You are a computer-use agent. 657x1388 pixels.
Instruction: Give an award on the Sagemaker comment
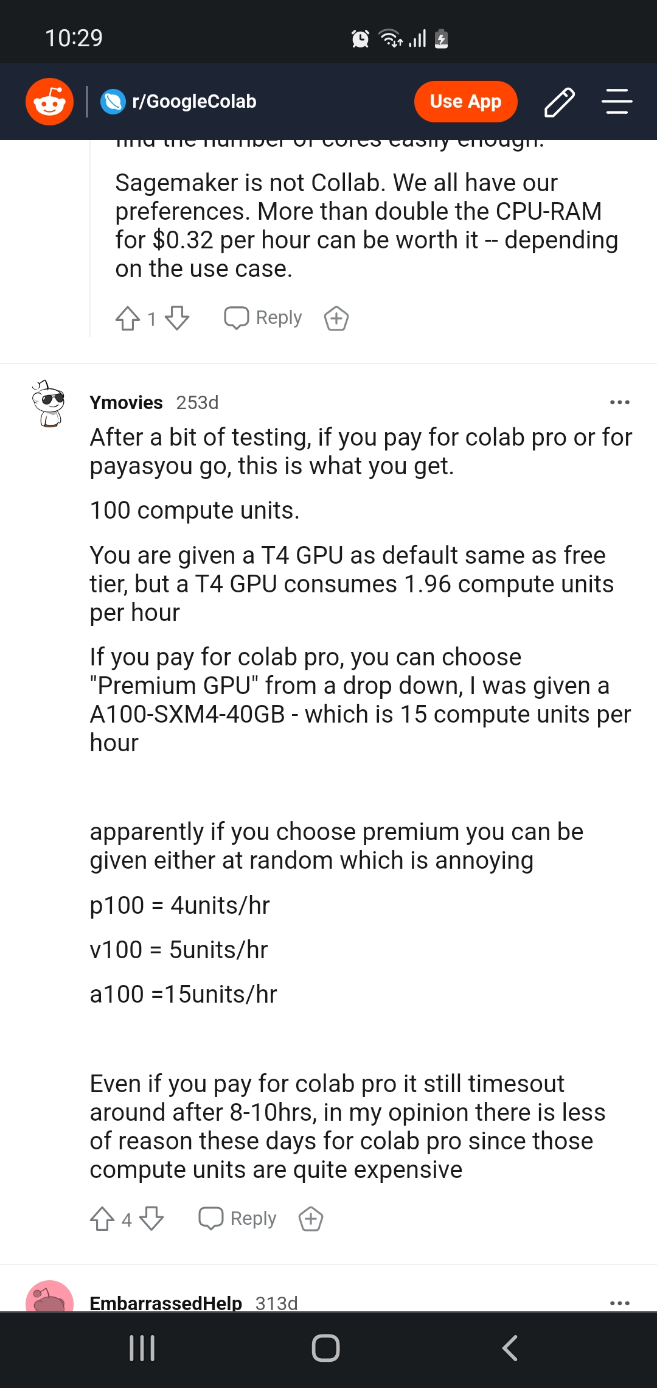(x=336, y=318)
